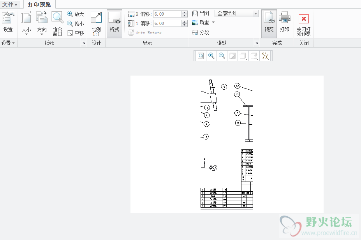361x240 pixels.
Task: Open display style icon in graphics toolbar
Action: (243, 56)
